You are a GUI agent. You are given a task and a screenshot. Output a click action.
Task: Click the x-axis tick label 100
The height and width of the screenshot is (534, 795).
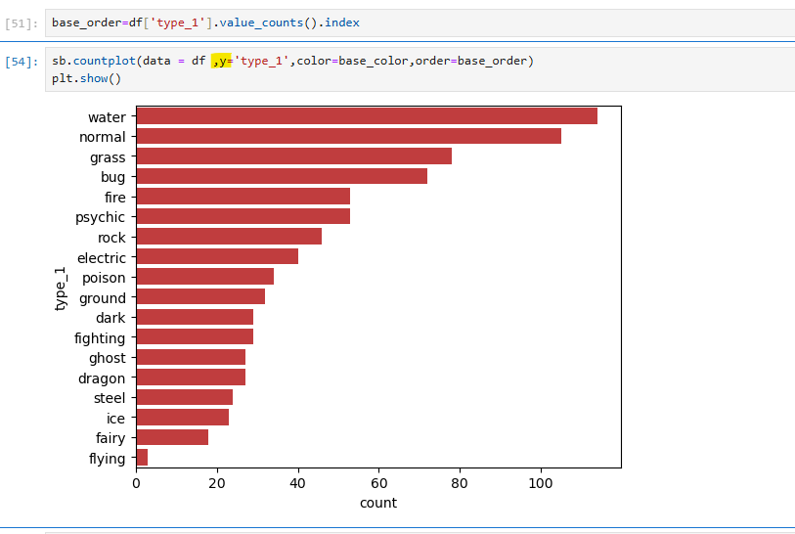(541, 483)
